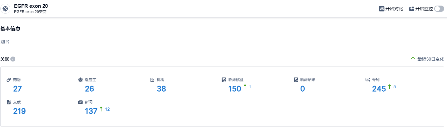
Task: Click the VS compare icon
Action: pos(381,9)
